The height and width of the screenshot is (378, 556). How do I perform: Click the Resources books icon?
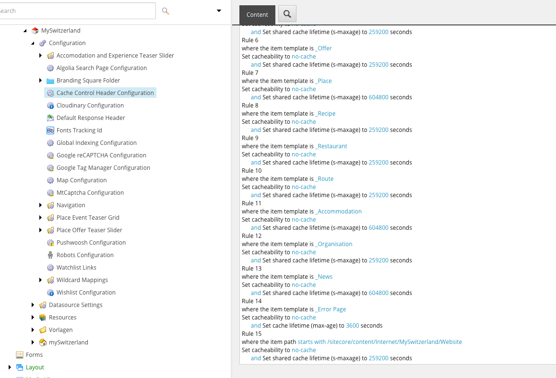tap(43, 318)
